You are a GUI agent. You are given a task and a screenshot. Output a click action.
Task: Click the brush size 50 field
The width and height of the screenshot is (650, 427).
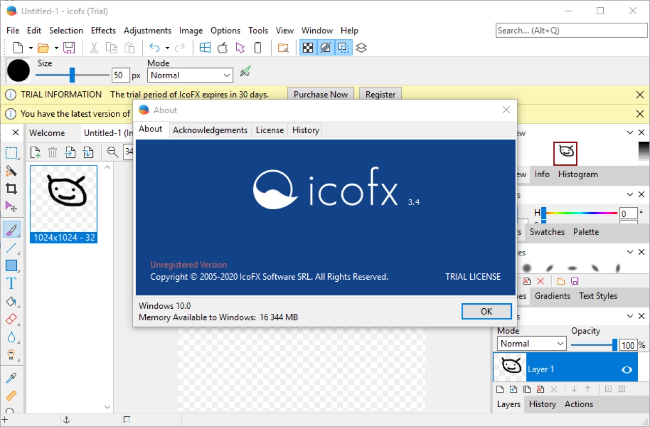120,75
